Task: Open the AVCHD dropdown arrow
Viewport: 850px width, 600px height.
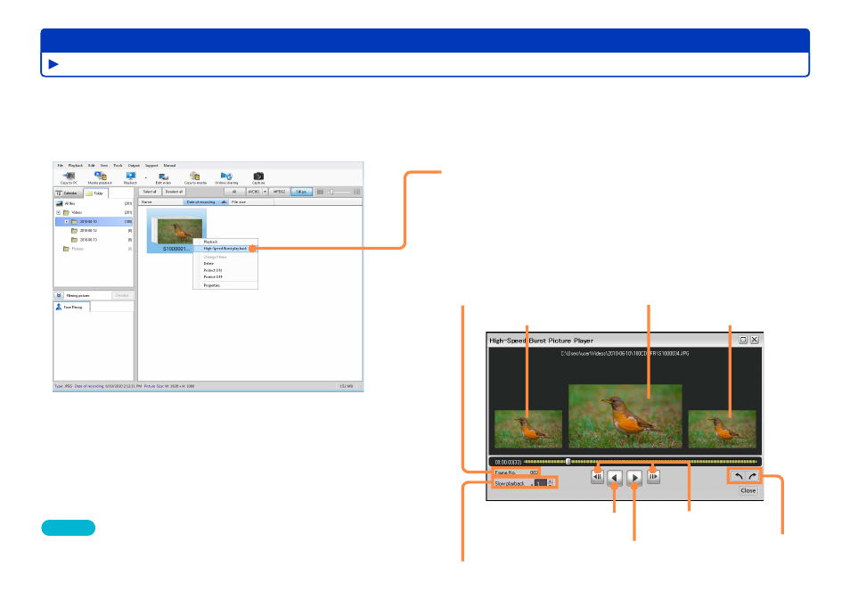Action: [x=266, y=192]
